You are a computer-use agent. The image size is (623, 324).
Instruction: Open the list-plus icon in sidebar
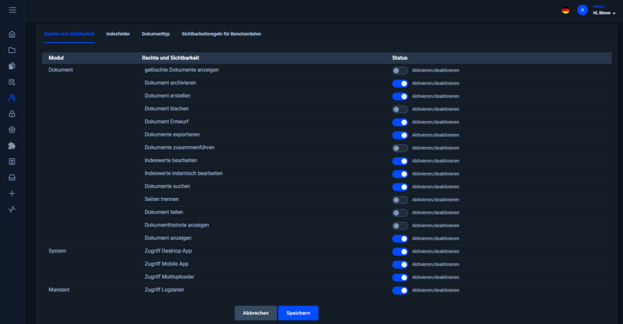(12, 82)
